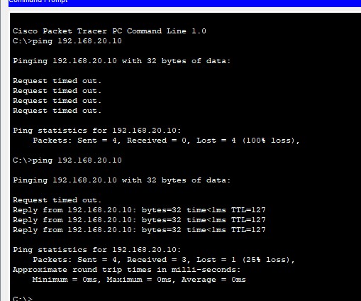Click the first 'C:\>ping 192.168.20.10' command line
The image size is (361, 301).
67,41
